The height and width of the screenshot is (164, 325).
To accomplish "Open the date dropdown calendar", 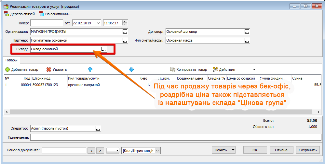I will point(98,23).
